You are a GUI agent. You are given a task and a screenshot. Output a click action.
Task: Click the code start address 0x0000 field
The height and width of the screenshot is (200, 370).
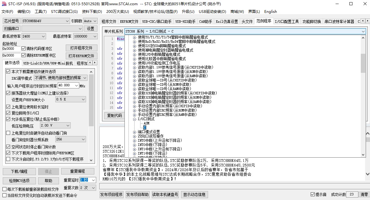pyautogui.click(x=11, y=49)
